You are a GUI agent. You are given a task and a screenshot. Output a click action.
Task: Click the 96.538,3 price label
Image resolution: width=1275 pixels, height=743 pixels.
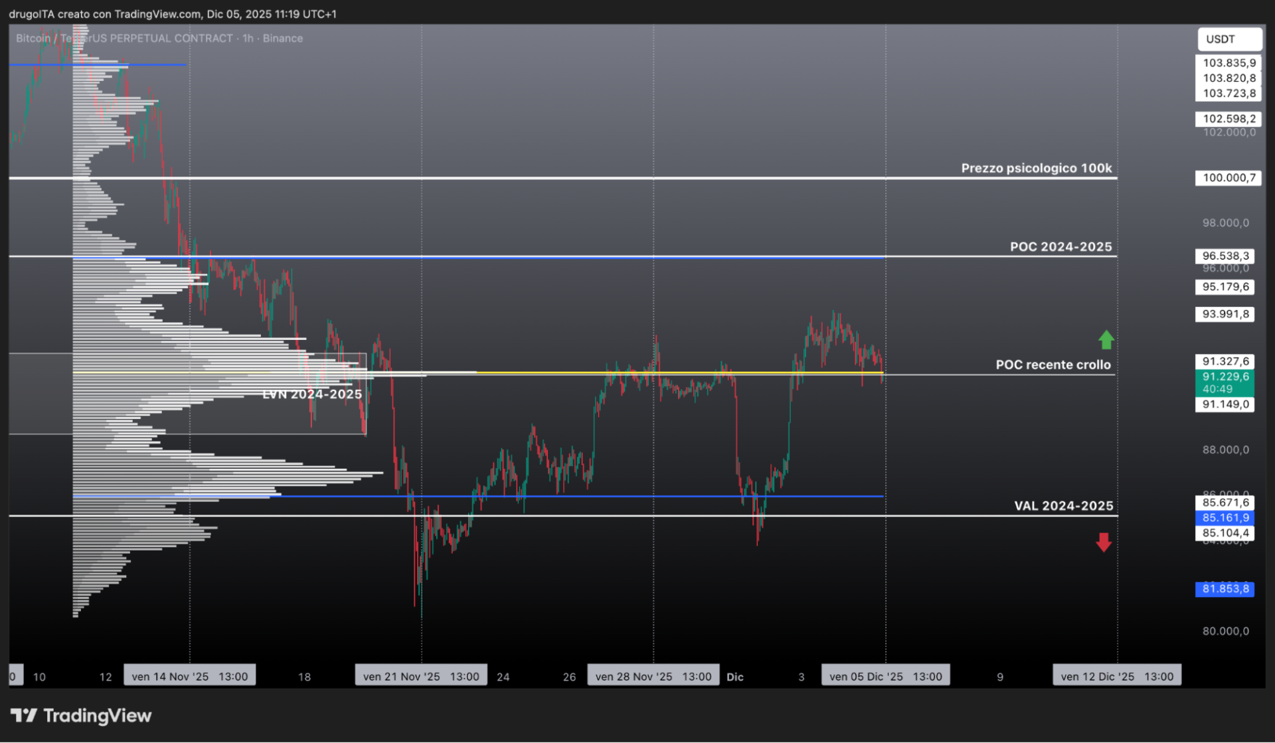pos(1225,256)
